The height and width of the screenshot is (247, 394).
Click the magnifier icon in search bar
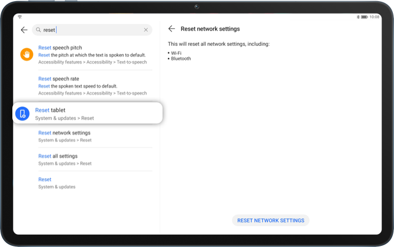38,29
